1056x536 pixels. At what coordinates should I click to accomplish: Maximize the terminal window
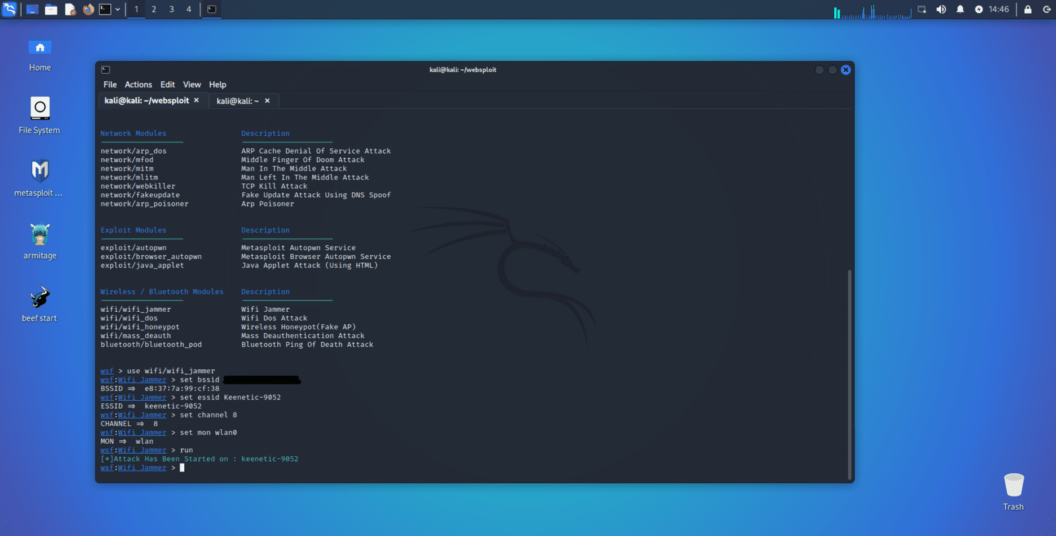click(832, 70)
